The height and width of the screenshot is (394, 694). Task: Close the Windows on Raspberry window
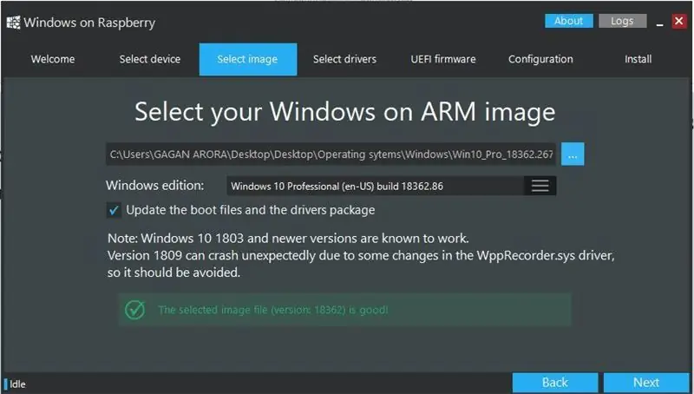click(x=679, y=21)
